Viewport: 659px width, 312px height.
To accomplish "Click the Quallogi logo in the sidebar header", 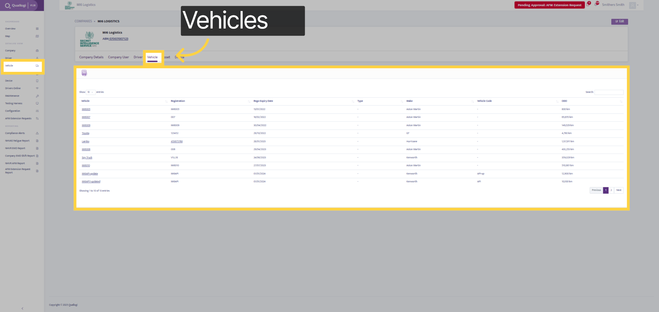I will coord(15,5).
